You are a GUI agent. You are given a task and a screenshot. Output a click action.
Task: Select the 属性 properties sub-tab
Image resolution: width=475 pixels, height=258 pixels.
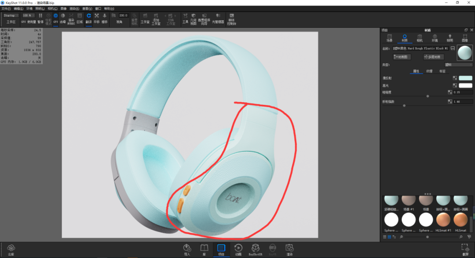(416, 71)
